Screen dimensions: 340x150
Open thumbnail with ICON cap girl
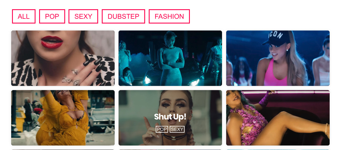(278, 58)
